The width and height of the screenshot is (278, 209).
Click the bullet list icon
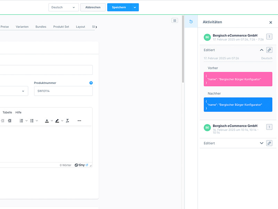tap(32, 121)
